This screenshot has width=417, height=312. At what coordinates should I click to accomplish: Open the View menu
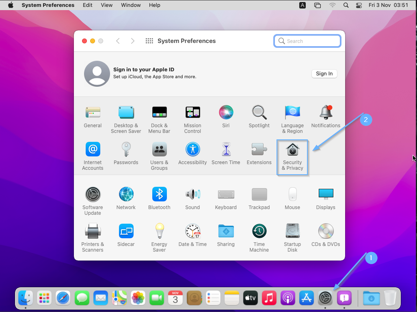[x=107, y=5]
